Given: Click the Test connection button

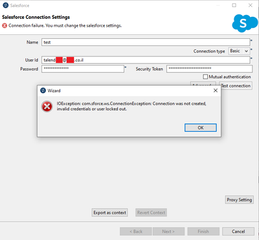Looking at the screenshot, I should click(236, 86).
